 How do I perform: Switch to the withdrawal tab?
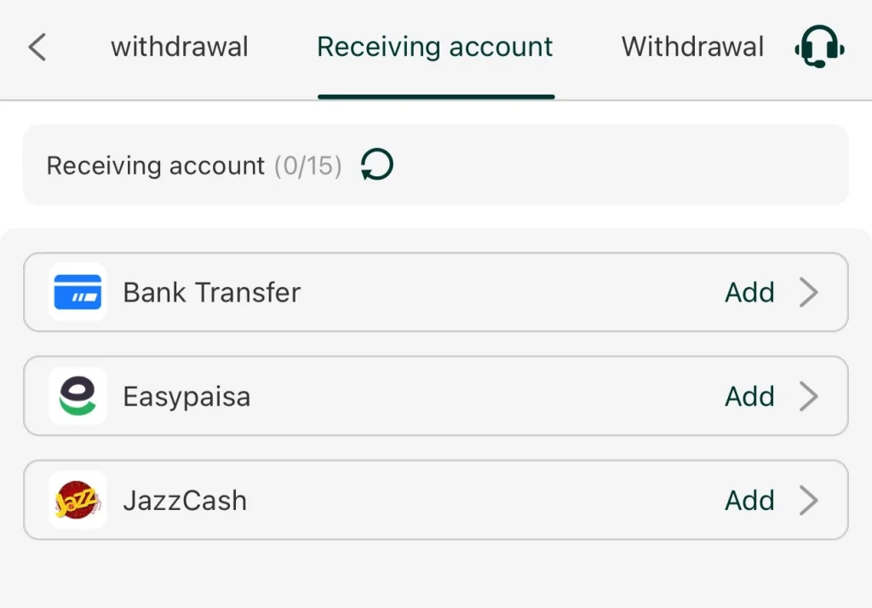coord(179,47)
